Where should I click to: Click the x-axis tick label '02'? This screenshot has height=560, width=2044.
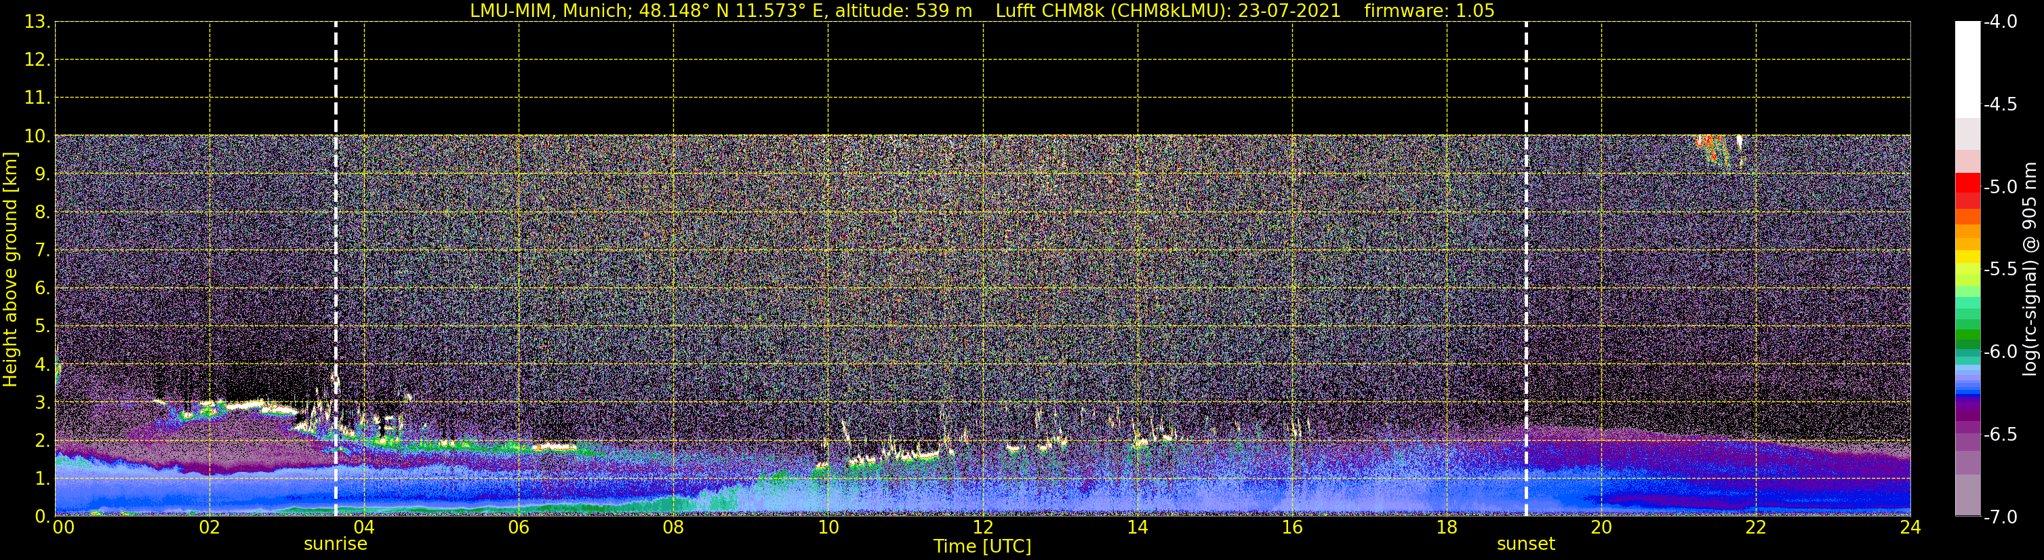(209, 527)
